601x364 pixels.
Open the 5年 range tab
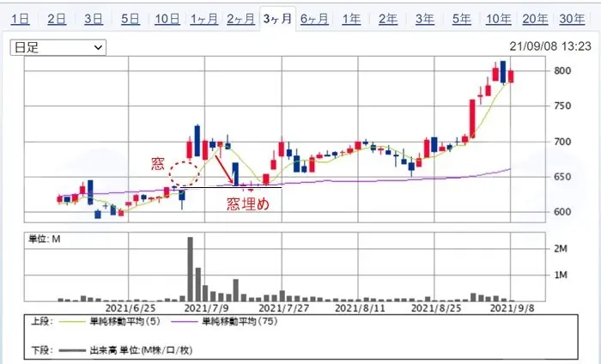point(462,19)
